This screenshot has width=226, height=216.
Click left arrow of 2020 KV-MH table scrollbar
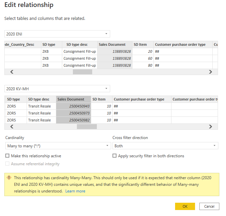pyautogui.click(x=12, y=126)
